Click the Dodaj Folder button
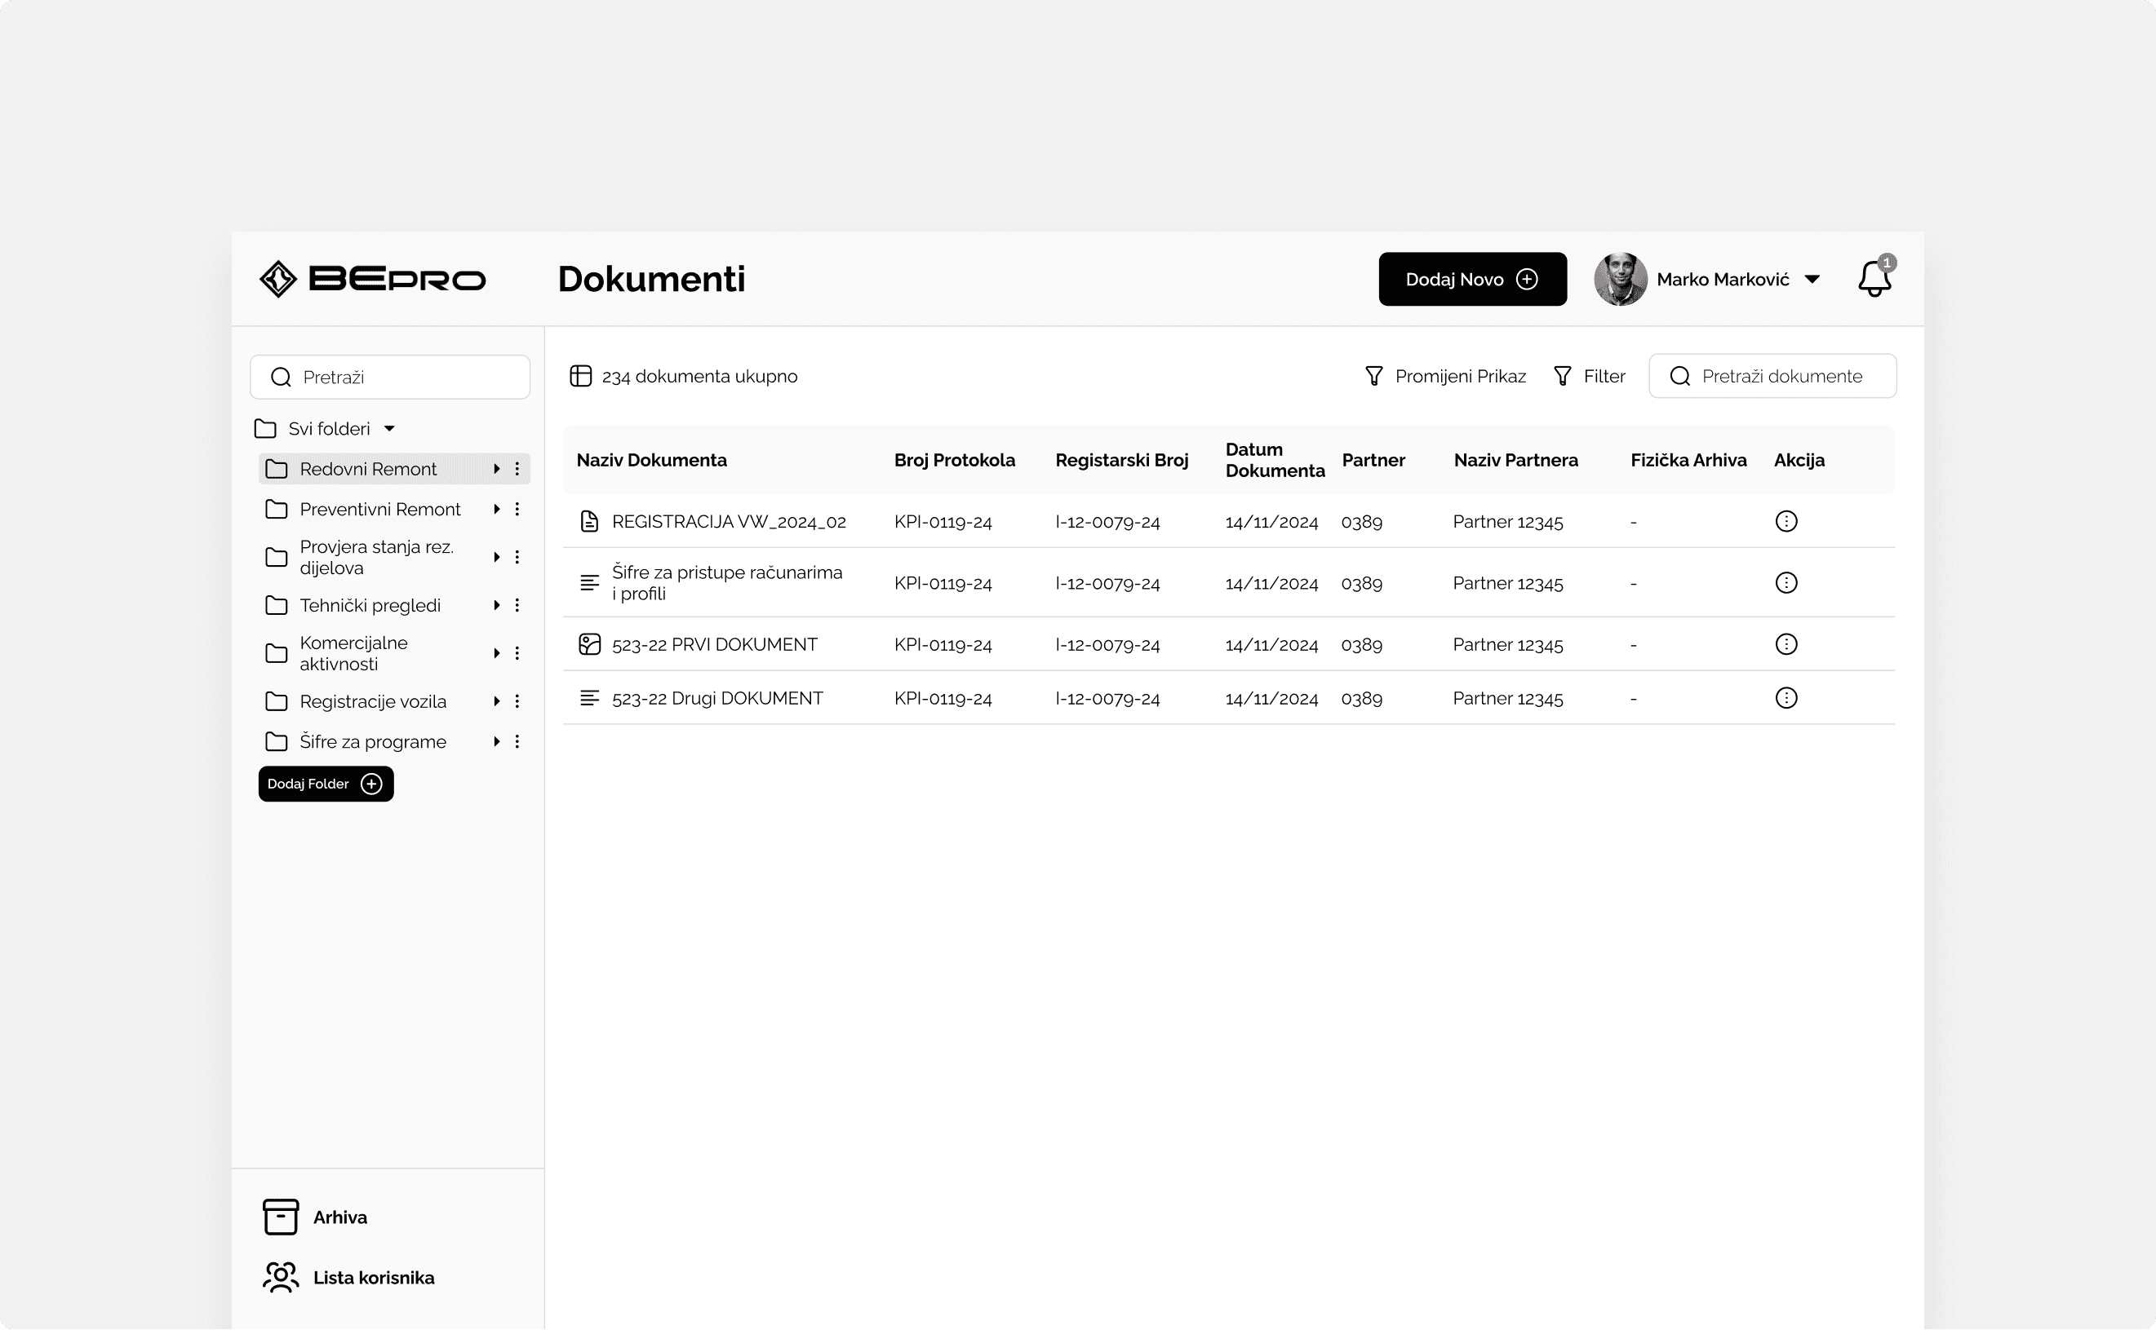The width and height of the screenshot is (2156, 1330). [325, 784]
